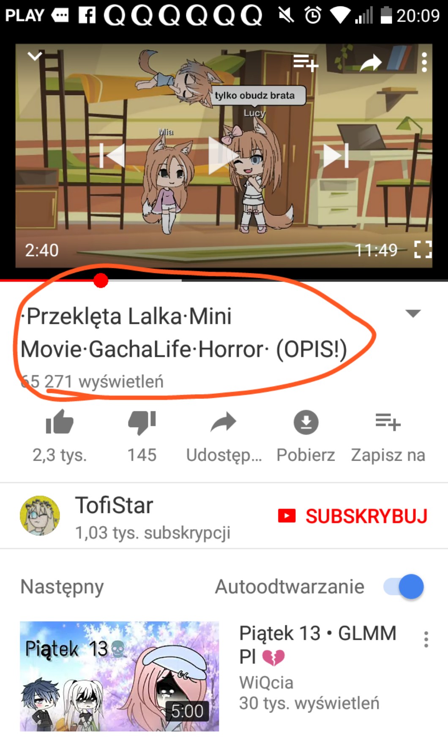Toggle the Autoodtwarzanie autoplay switch
Viewport: 448px width, 742px height.
click(x=404, y=587)
